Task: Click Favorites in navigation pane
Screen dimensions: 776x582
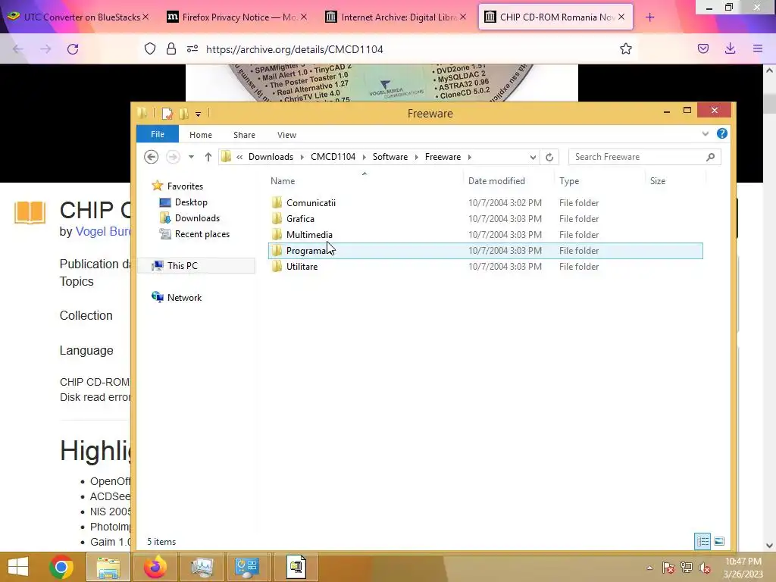Action: (185, 186)
